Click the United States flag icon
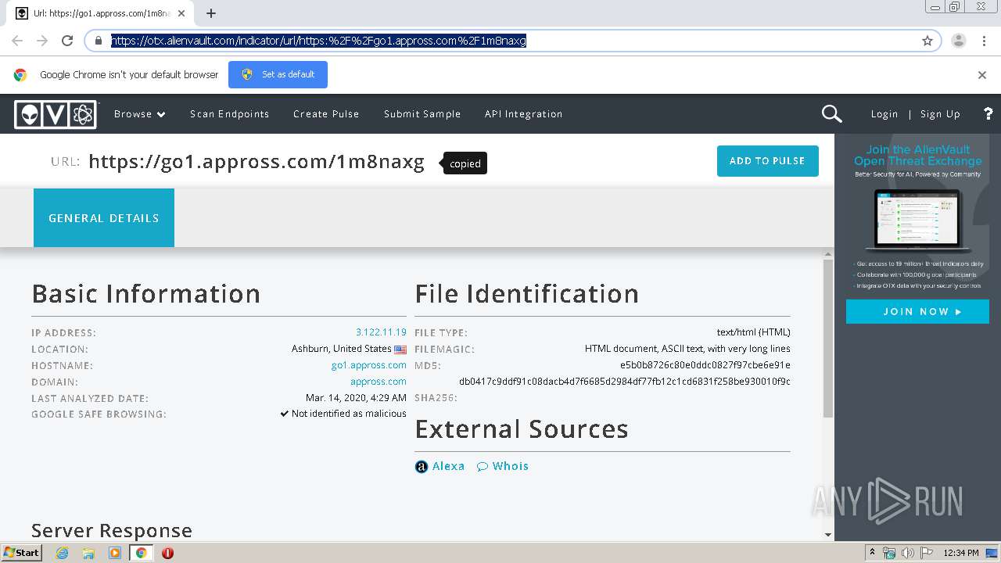Screen dimensions: 1001x563 [400, 350]
